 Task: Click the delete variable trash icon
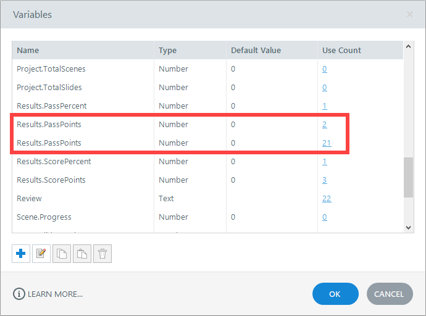coord(102,254)
